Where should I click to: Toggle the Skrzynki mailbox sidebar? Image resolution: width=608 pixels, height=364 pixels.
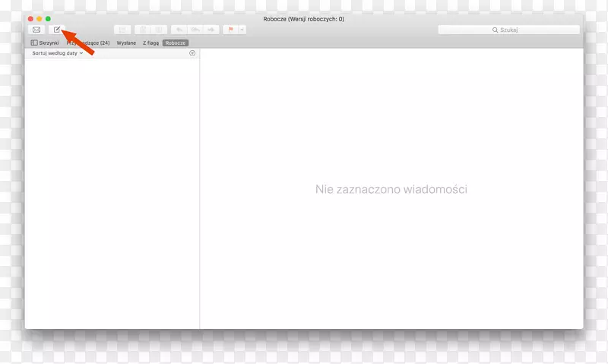click(45, 43)
